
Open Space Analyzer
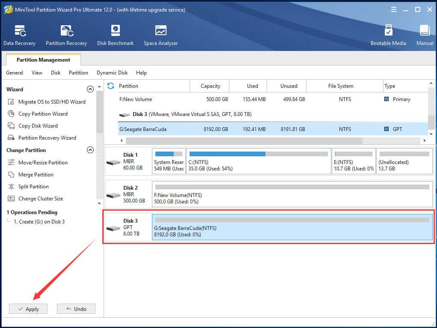[x=161, y=35]
